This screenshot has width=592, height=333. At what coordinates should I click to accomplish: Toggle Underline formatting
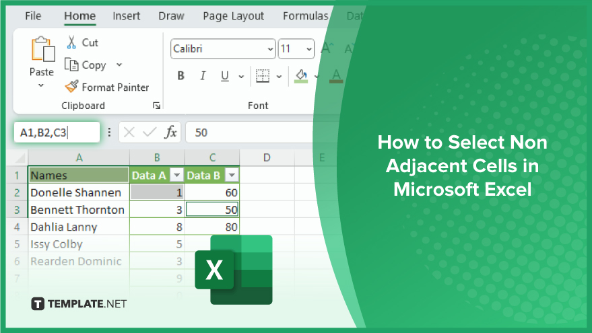(225, 76)
